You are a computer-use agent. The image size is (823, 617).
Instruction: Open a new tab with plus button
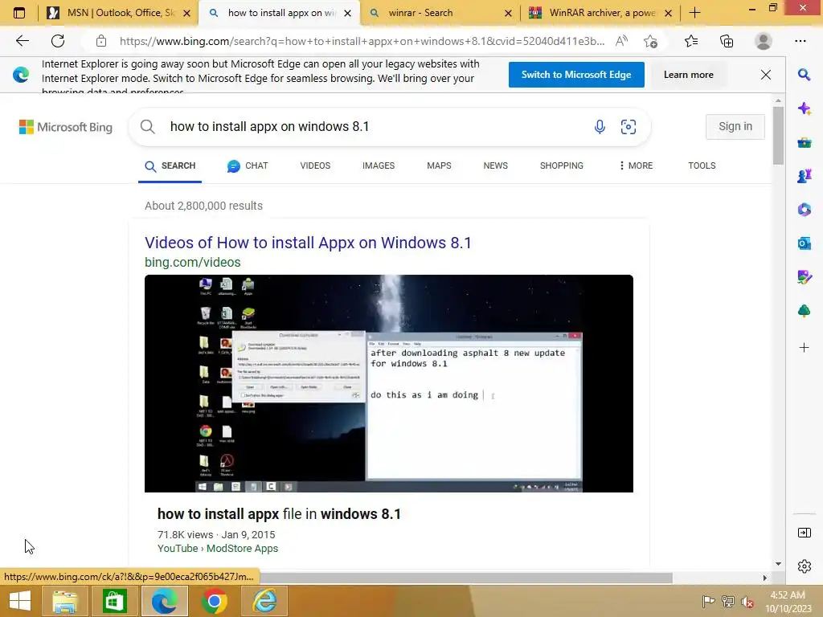click(x=695, y=13)
